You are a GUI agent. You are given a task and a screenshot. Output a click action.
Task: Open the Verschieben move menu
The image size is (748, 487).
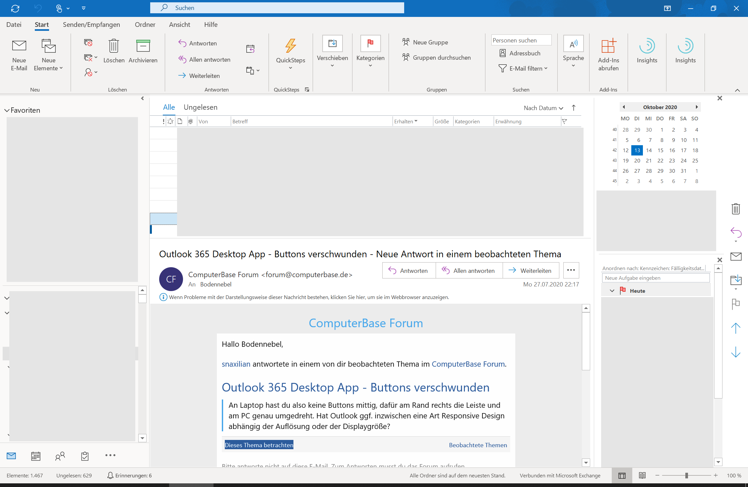pos(332,51)
